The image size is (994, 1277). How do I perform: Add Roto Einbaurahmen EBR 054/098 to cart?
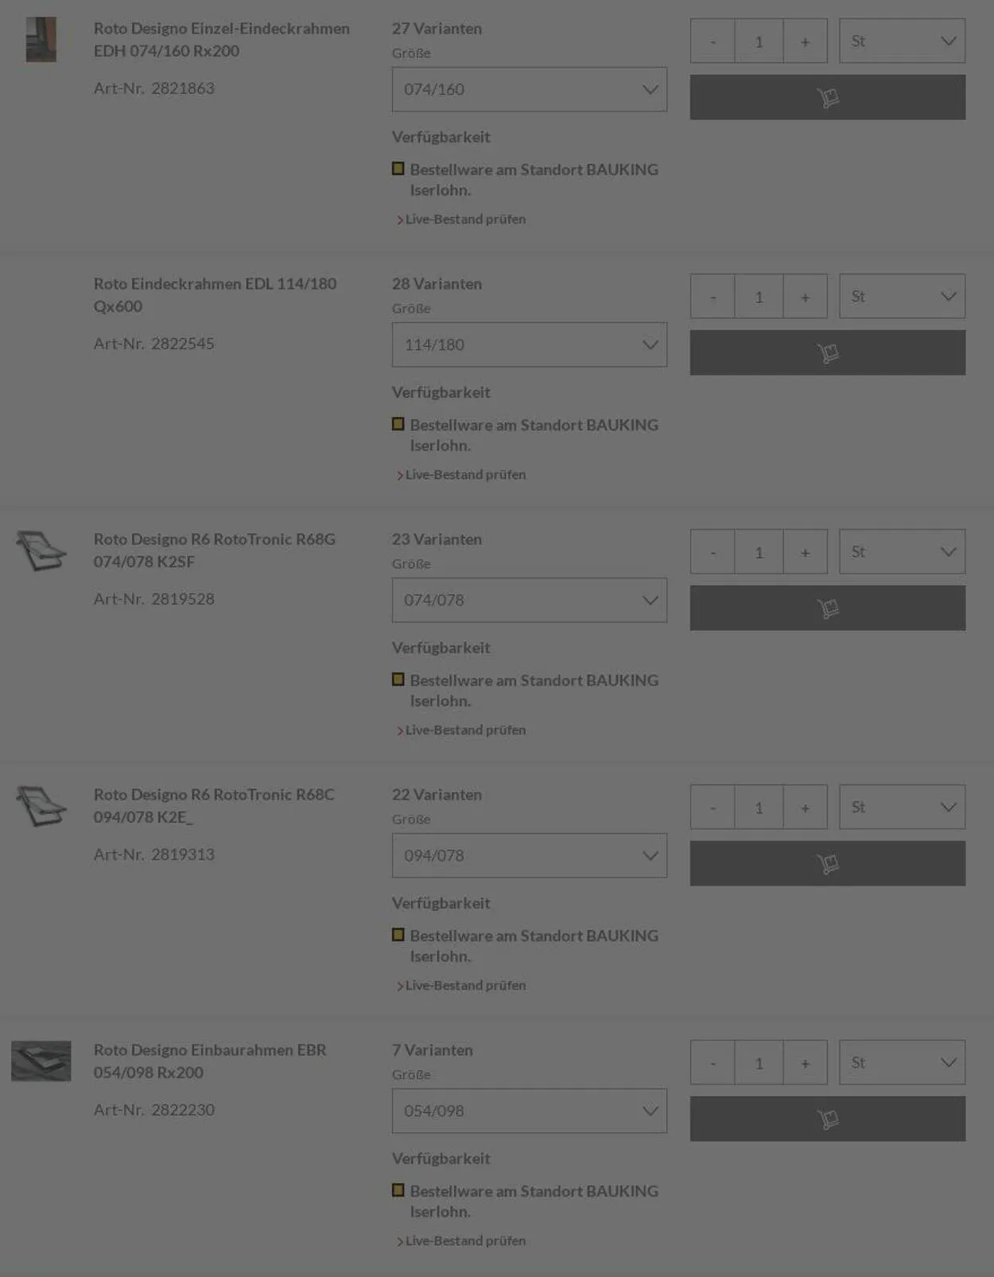pos(827,1119)
